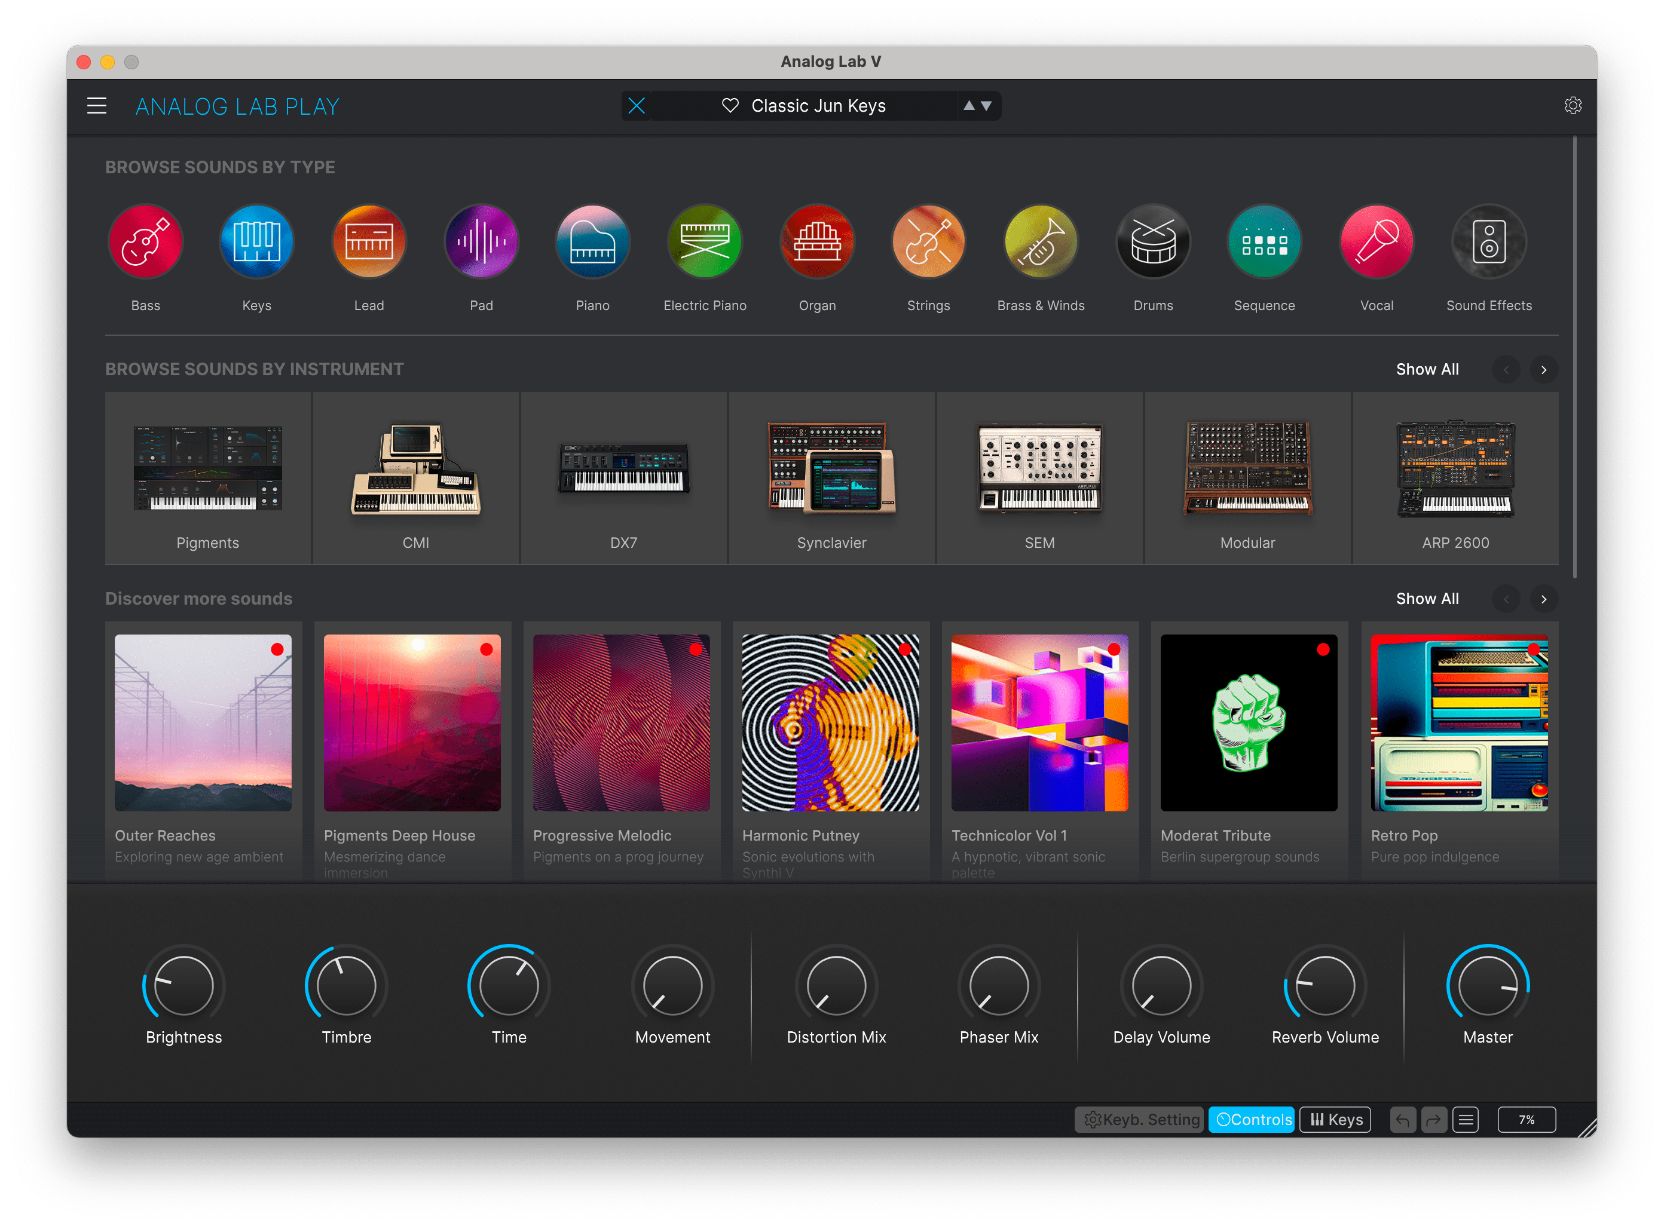Browse Keys sound type
Screen dimensions: 1664x1226
click(257, 242)
